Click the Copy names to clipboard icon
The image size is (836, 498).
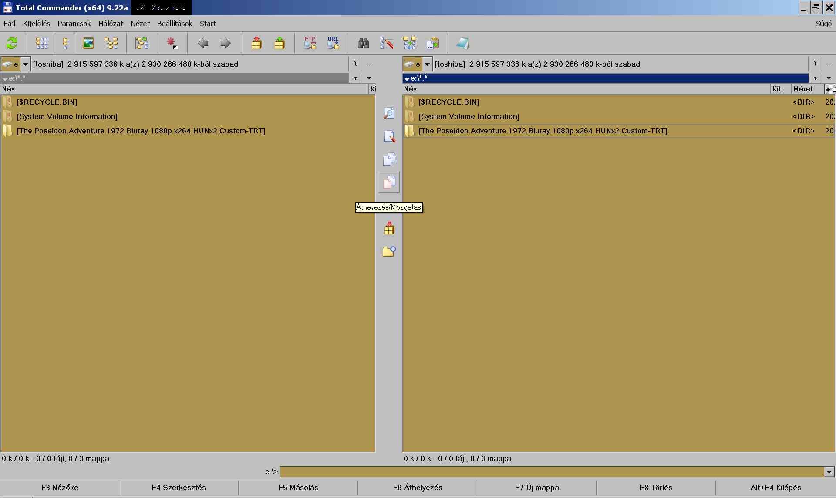point(432,43)
